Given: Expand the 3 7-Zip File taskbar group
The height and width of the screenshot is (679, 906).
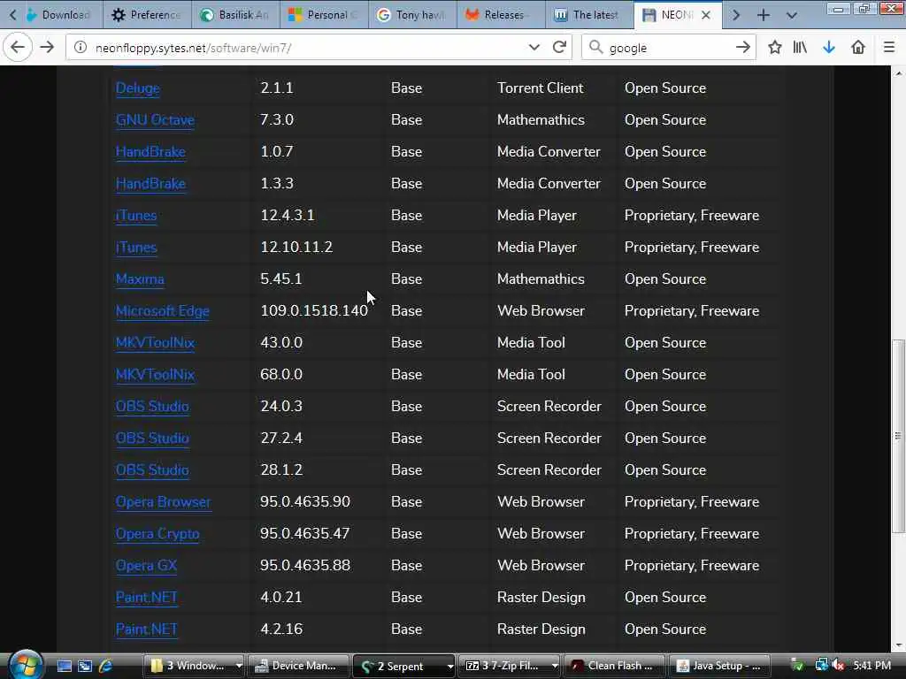Looking at the screenshot, I should (555, 666).
